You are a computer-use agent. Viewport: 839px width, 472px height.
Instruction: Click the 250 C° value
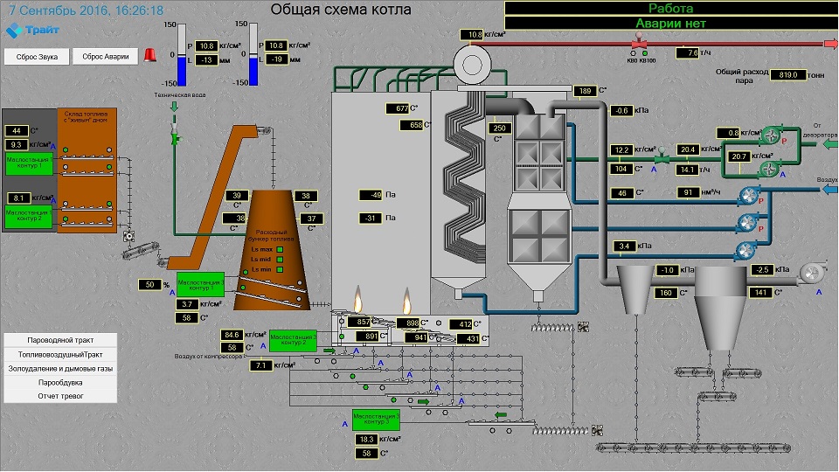click(x=500, y=128)
